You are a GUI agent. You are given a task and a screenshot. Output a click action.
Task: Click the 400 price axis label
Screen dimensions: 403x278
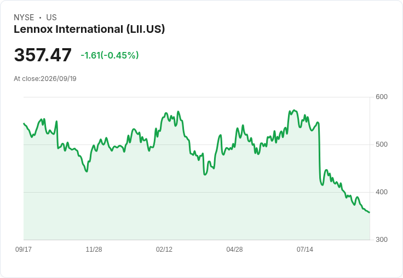click(382, 192)
